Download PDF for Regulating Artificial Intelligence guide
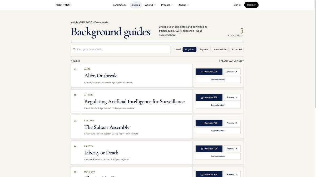The width and height of the screenshot is (316, 177). 209,97
